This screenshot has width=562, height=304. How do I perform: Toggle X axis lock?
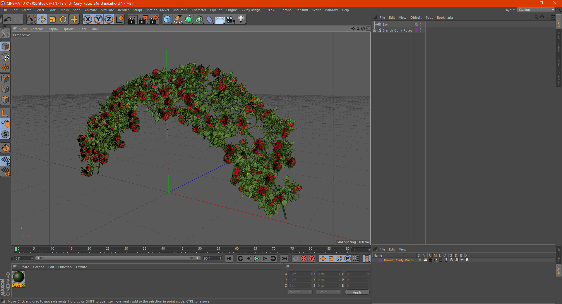click(88, 20)
